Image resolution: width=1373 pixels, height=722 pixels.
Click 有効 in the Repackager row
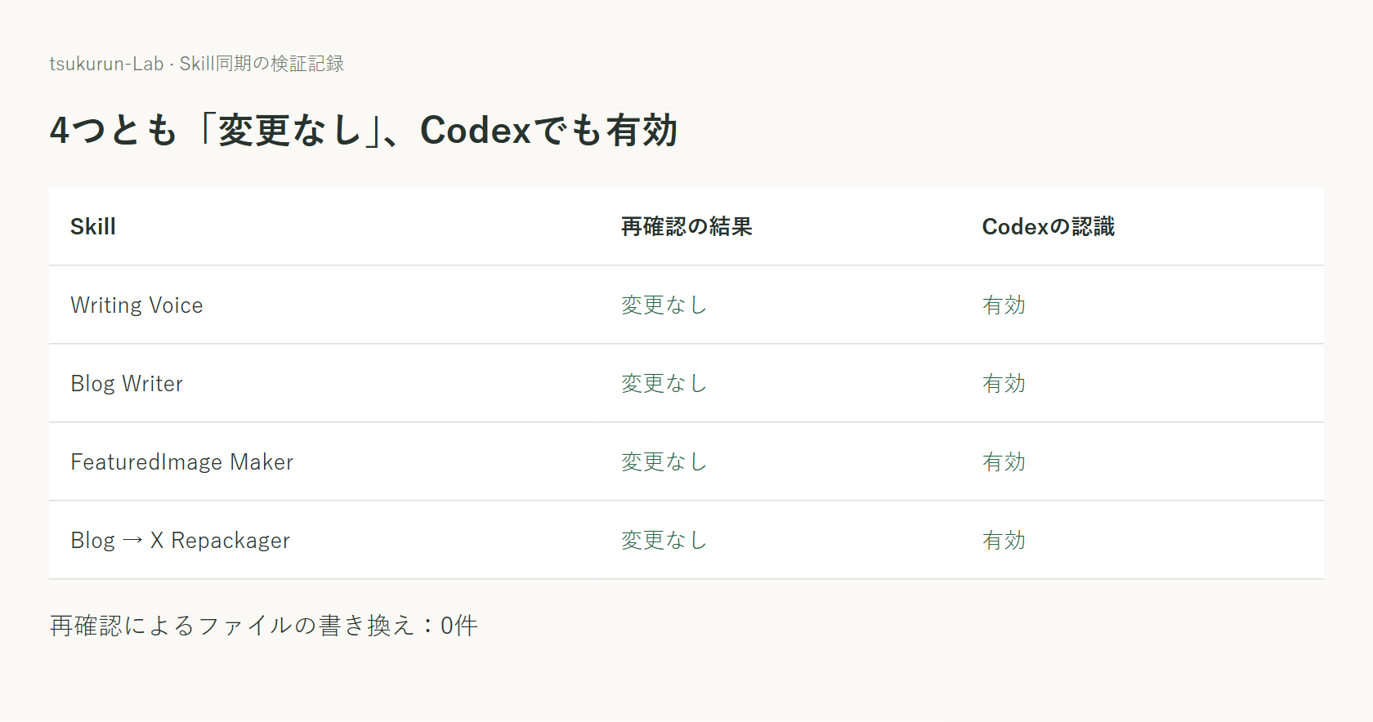pos(1004,540)
